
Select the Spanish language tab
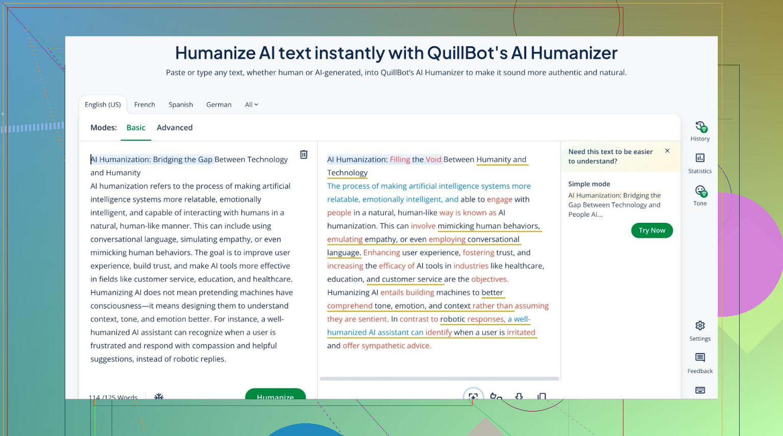(180, 105)
